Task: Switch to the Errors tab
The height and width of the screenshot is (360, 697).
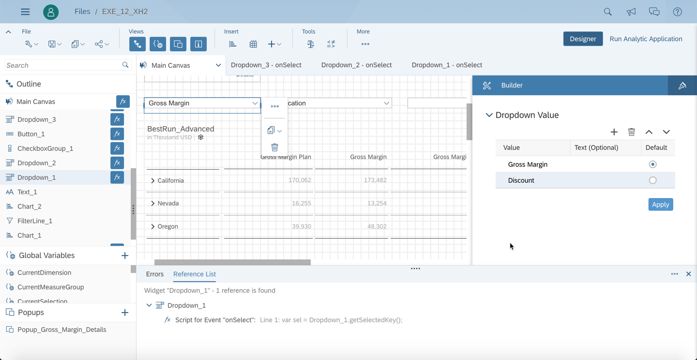Action: [155, 274]
